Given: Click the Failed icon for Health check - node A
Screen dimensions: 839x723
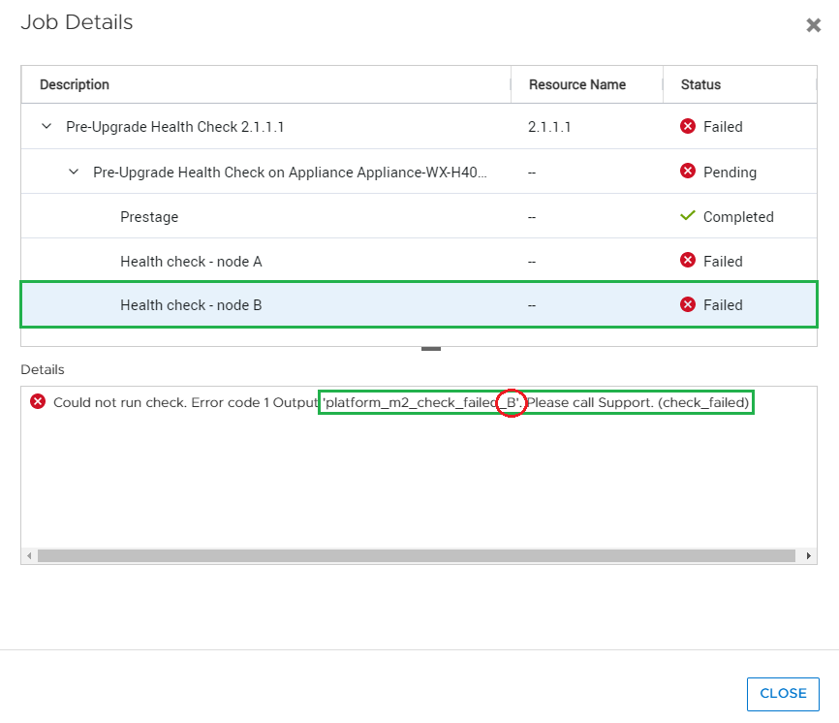Looking at the screenshot, I should 687,261.
